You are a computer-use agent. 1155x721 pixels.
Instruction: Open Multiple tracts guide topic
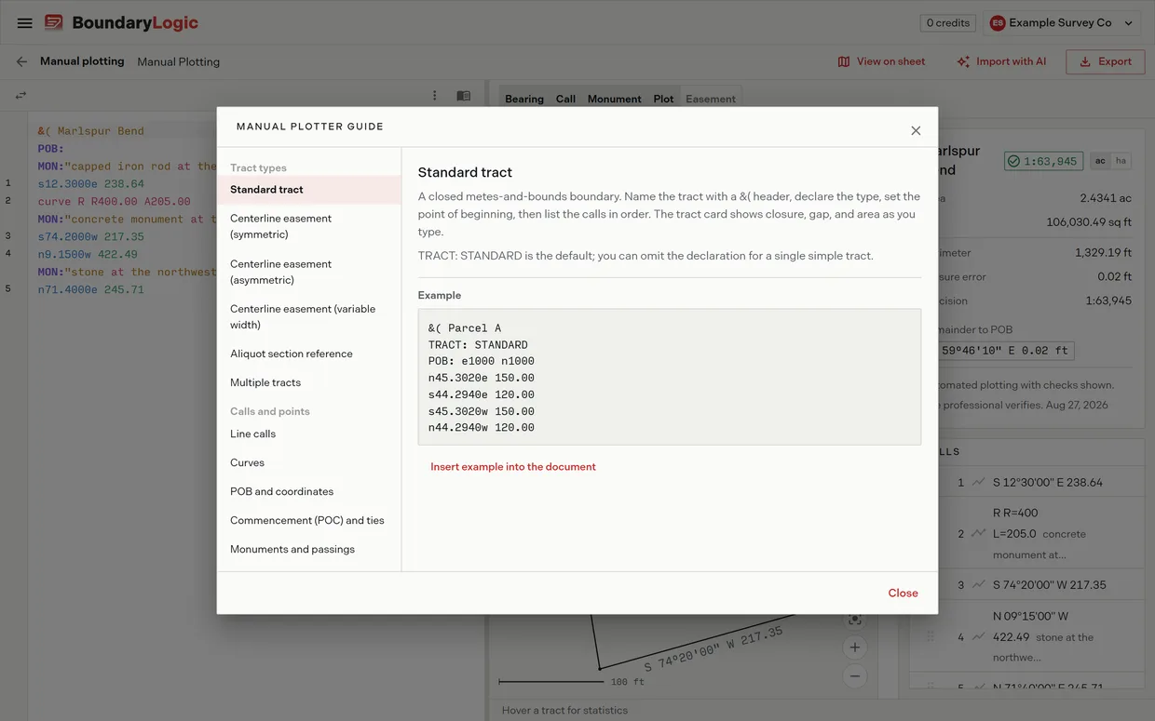(309, 382)
